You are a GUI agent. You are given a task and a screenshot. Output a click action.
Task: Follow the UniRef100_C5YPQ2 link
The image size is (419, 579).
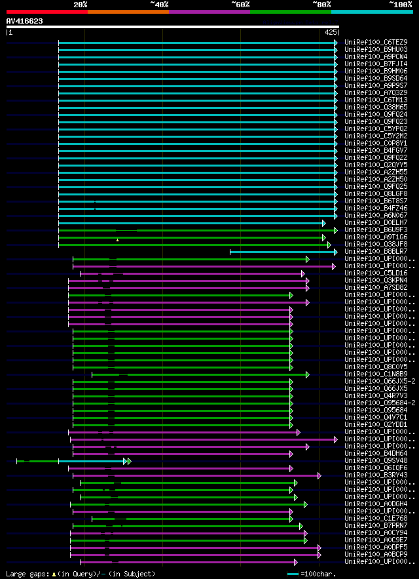(376, 129)
